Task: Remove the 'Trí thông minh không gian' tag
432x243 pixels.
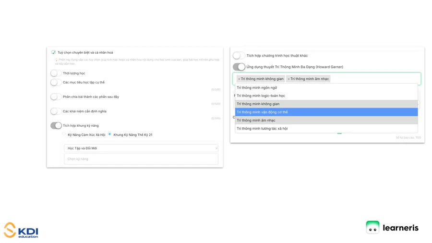Action: click(x=239, y=79)
